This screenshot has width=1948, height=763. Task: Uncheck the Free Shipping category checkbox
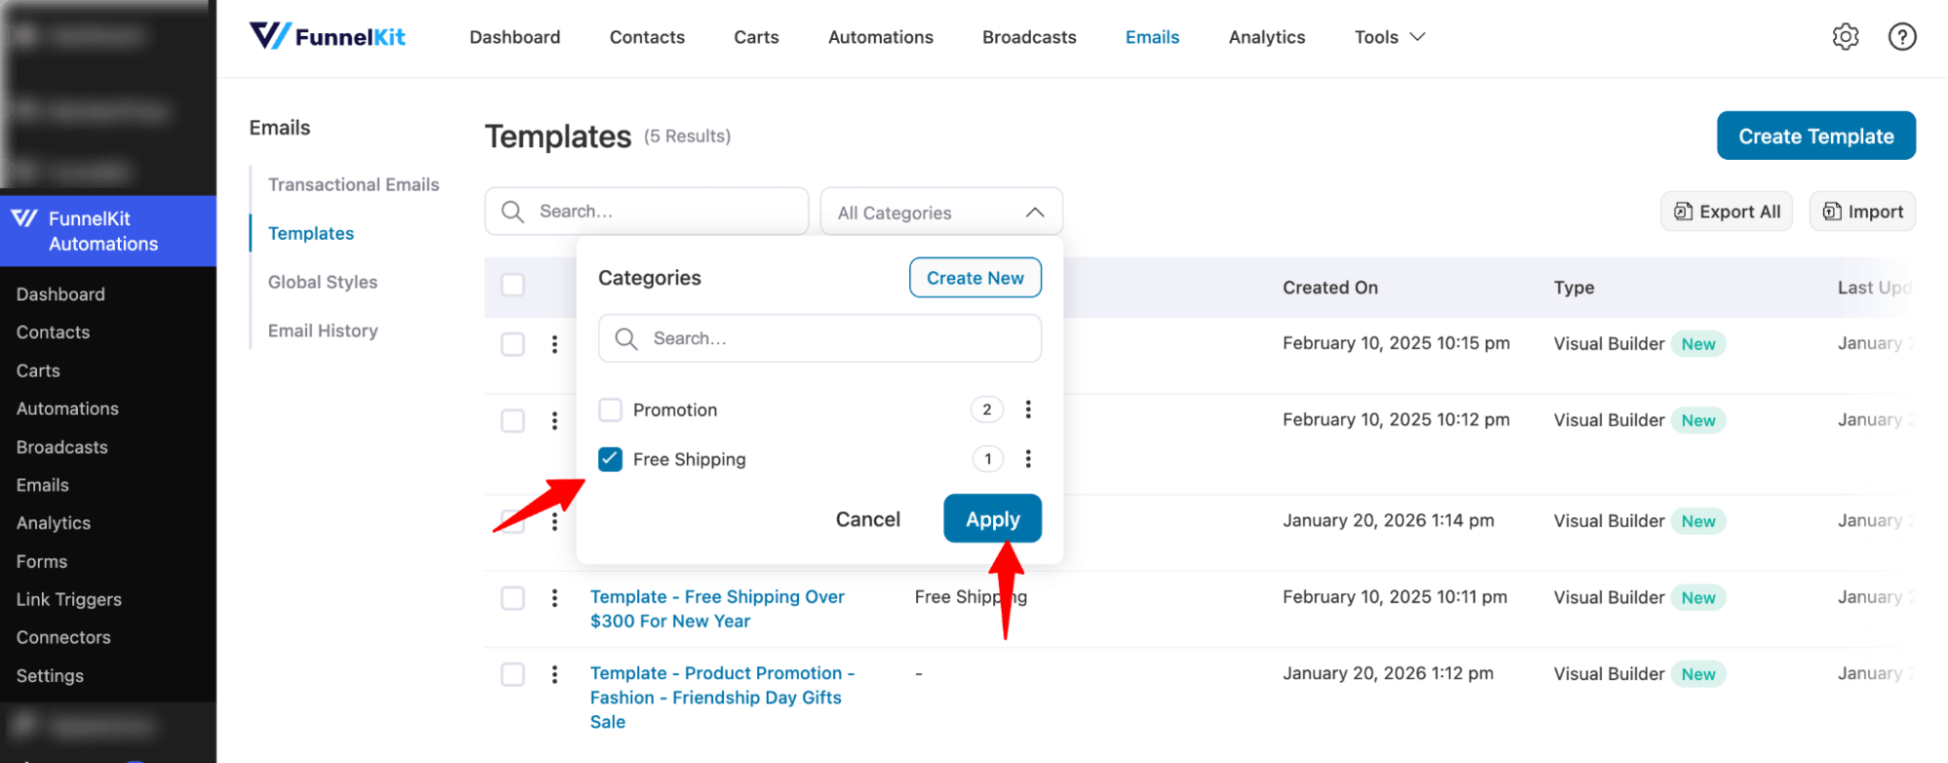(610, 458)
